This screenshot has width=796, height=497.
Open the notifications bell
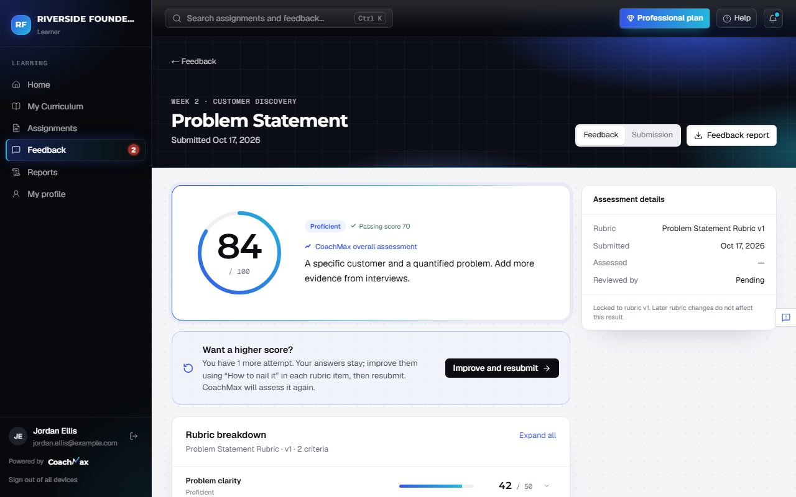click(x=773, y=18)
